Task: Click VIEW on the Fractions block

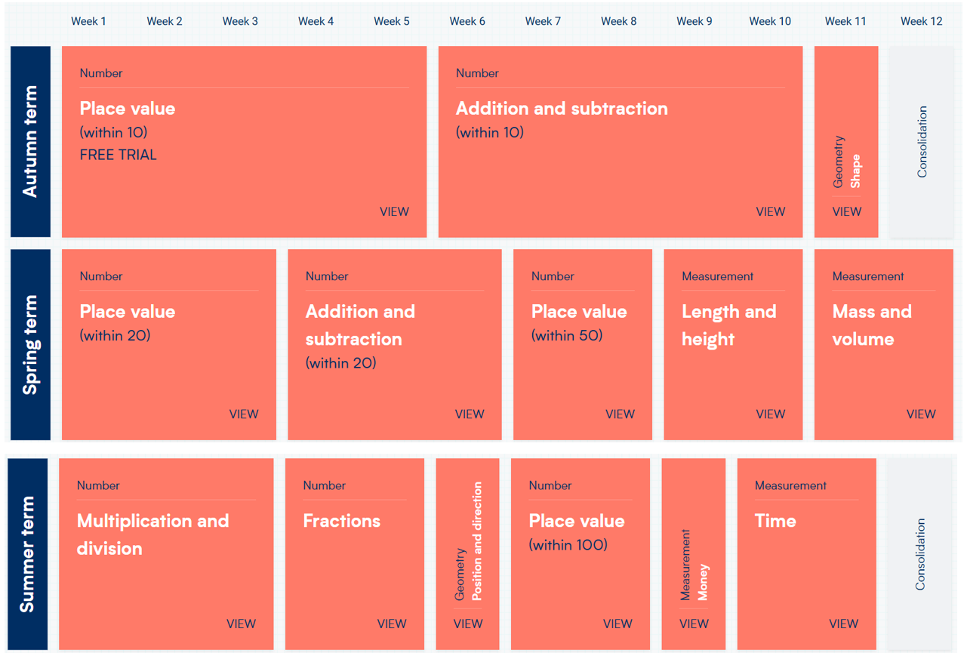Action: (x=391, y=624)
